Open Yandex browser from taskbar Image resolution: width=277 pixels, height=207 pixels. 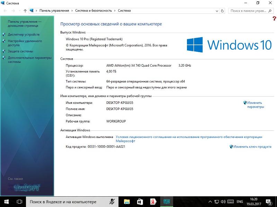153,202
